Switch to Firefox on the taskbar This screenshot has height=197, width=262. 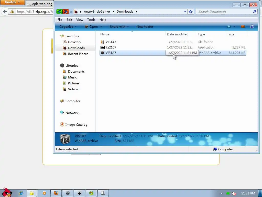tap(56, 193)
